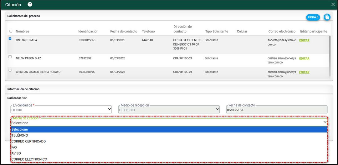Open the En calidad de dropdown

click(x=61, y=110)
